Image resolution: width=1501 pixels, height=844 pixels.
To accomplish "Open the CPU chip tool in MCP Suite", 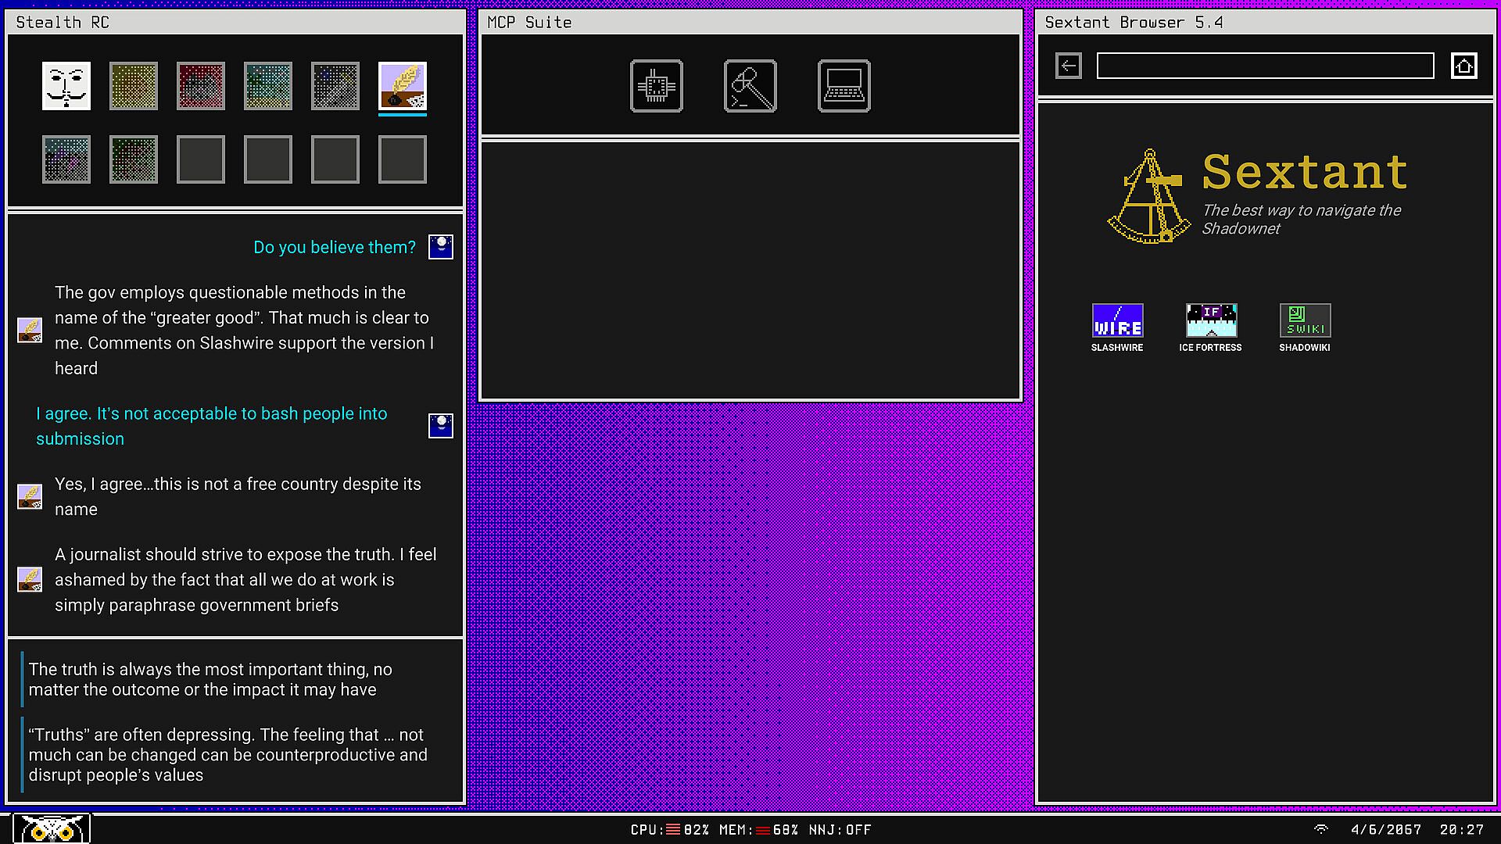I will (x=657, y=86).
